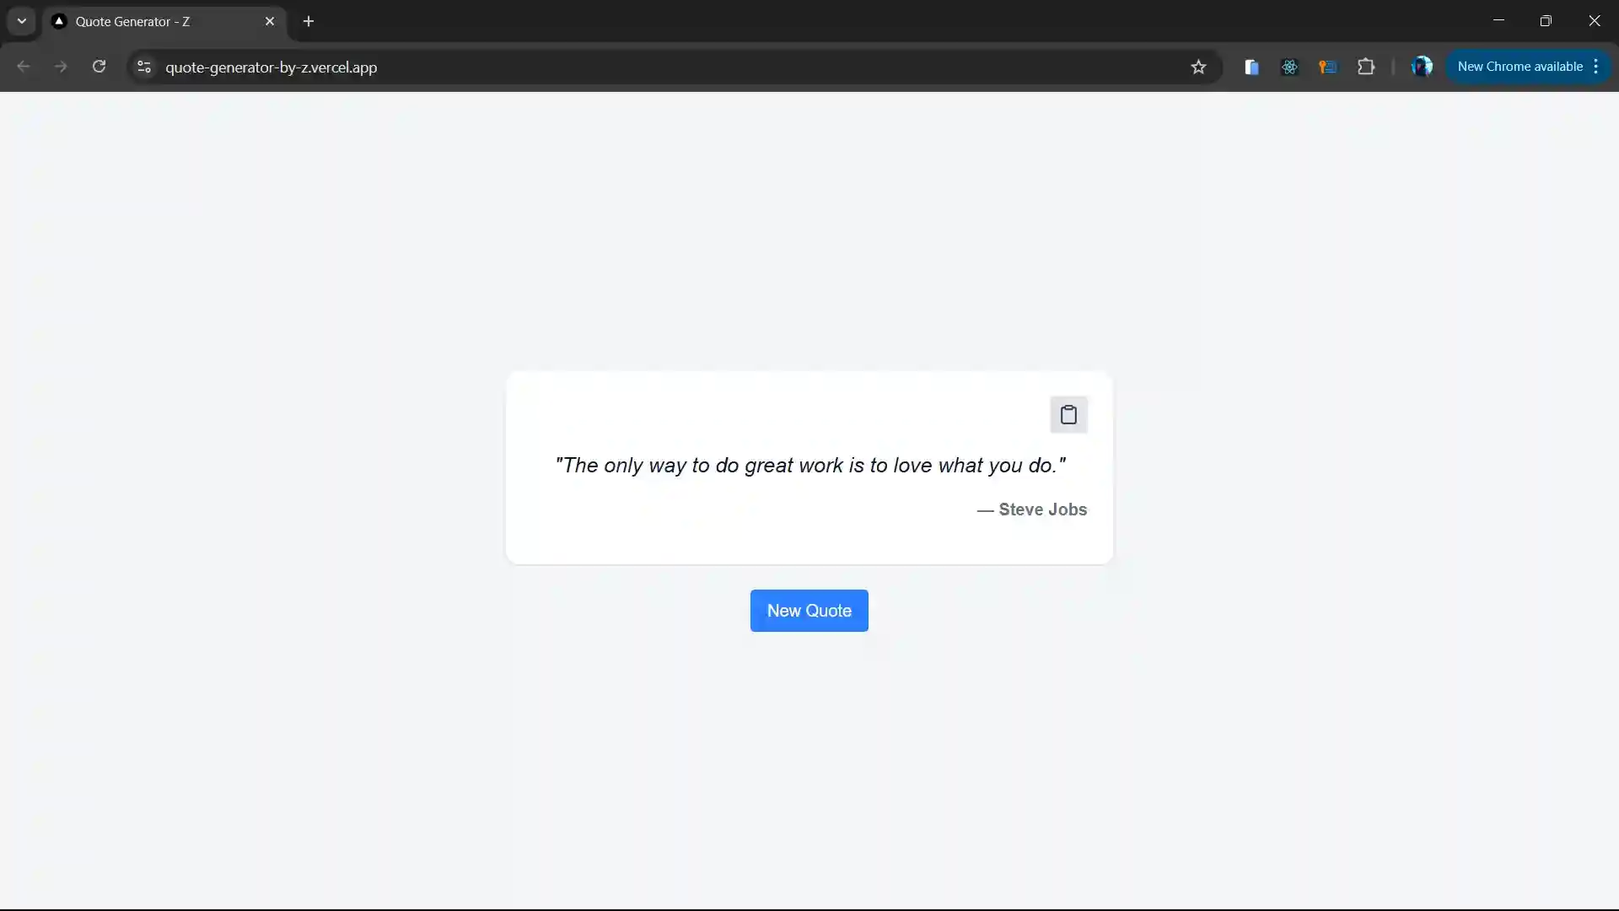Copy the quote with the clipboard icon

pyautogui.click(x=1068, y=414)
